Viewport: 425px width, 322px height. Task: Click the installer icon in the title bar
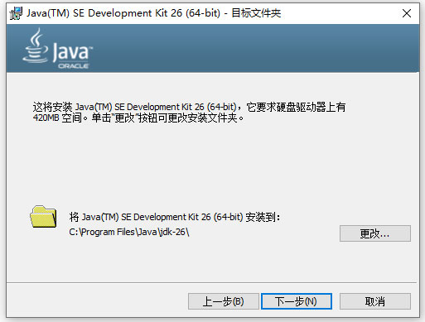tap(16, 13)
